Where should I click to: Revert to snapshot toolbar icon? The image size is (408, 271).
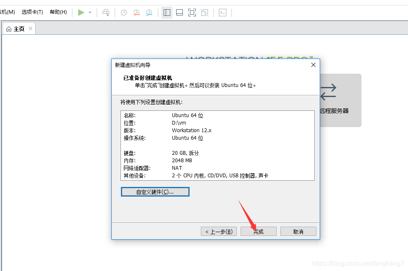(136, 13)
